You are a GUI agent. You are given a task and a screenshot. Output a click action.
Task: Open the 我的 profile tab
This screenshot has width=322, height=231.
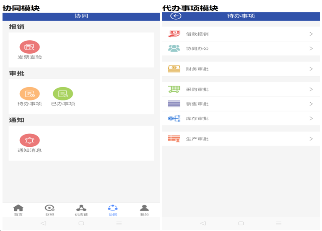(x=144, y=210)
